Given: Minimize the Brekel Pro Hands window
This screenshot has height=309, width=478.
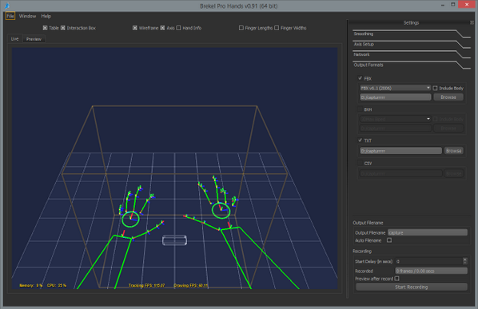Looking at the screenshot, I should [443, 5].
